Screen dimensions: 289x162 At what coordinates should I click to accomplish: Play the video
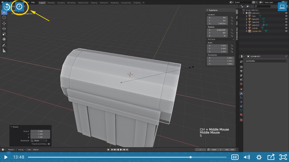click(x=6, y=157)
